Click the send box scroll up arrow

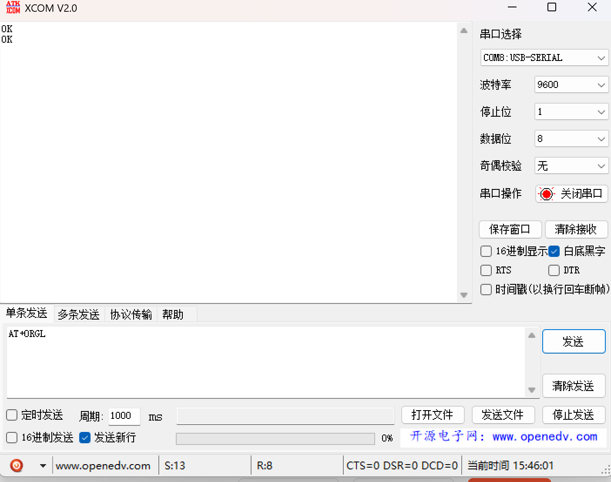click(532, 335)
